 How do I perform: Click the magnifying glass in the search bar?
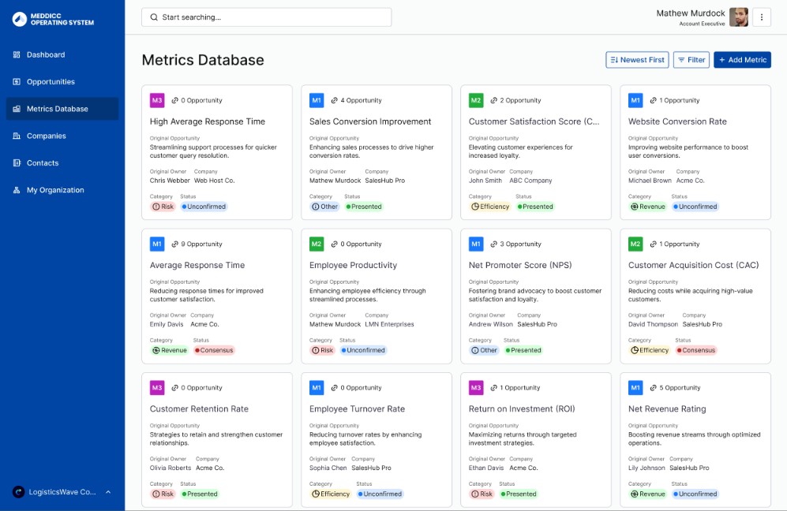click(x=153, y=17)
